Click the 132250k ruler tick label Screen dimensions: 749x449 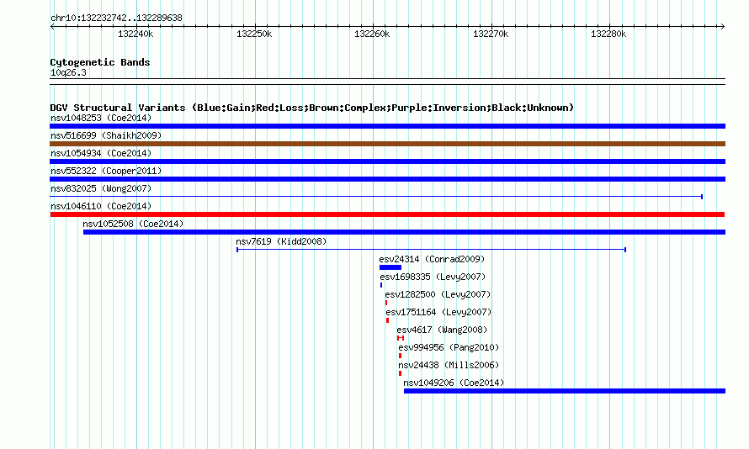pos(254,34)
